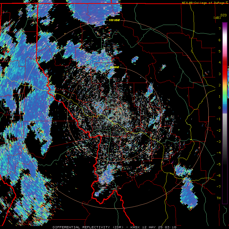Click the DZD label above the color scale
The width and height of the screenshot is (229, 229).
coord(223,15)
